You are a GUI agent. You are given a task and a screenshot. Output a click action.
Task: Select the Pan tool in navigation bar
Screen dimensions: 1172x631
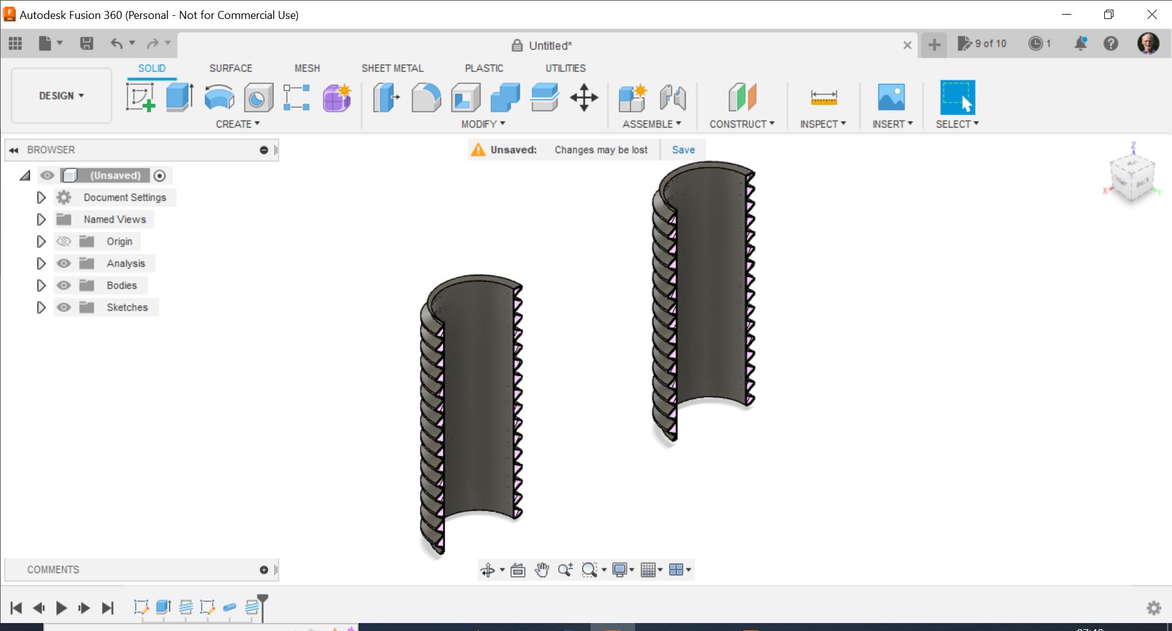tap(542, 569)
